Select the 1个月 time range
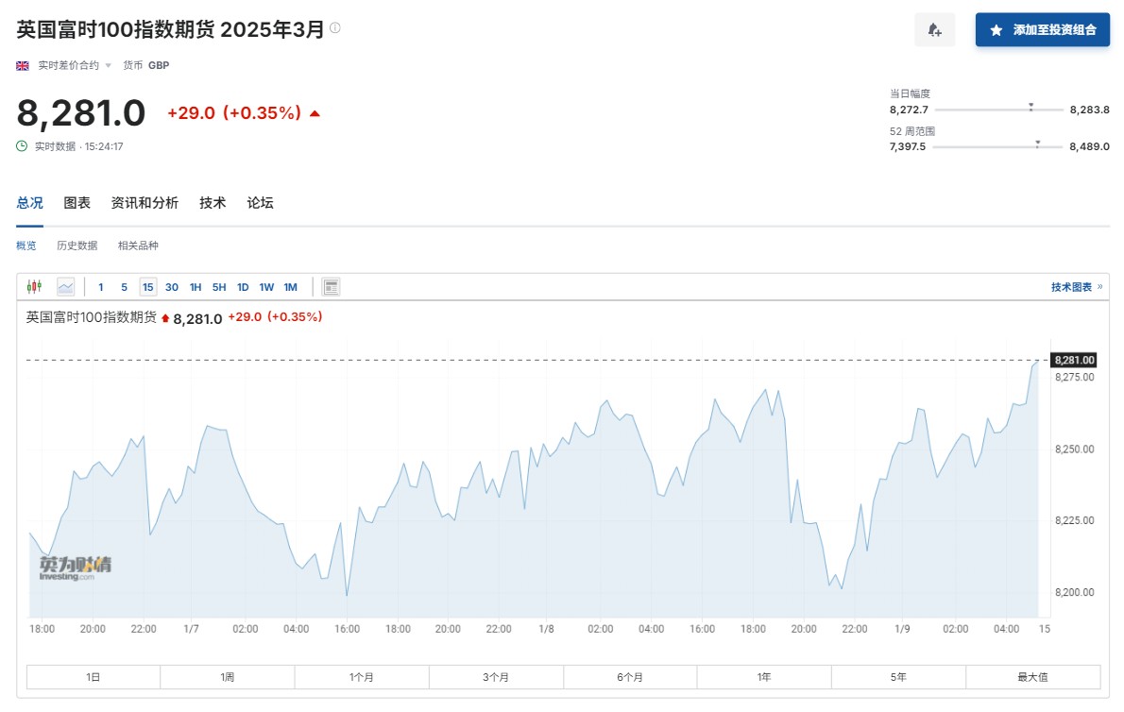Image resolution: width=1124 pixels, height=712 pixels. (362, 677)
